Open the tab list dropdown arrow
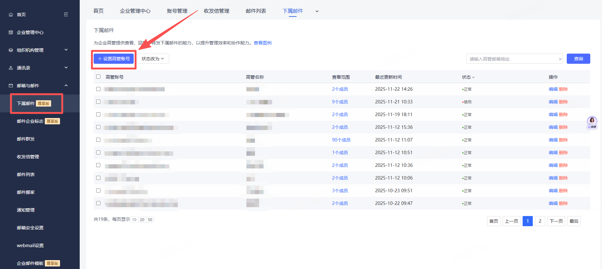Viewport: 602px width, 269px height. pyautogui.click(x=317, y=11)
